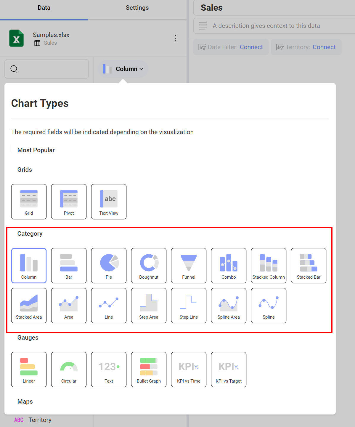Select the Column chart type

[29, 266]
